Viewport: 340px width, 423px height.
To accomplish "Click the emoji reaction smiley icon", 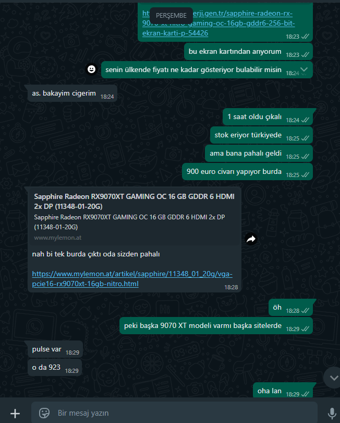I will coord(91,69).
